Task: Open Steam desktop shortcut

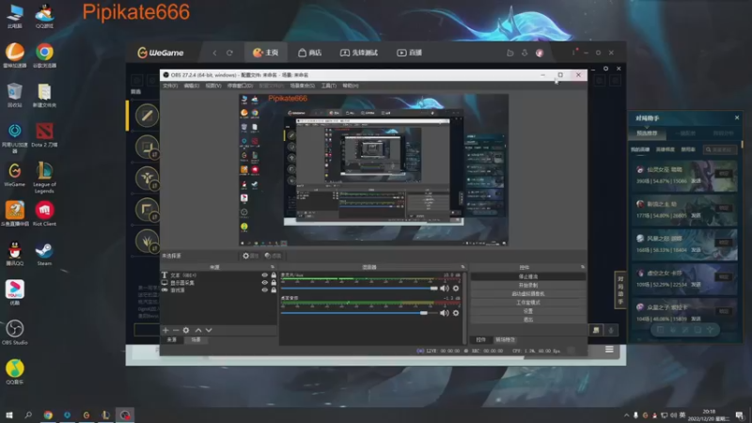Action: click(x=44, y=254)
